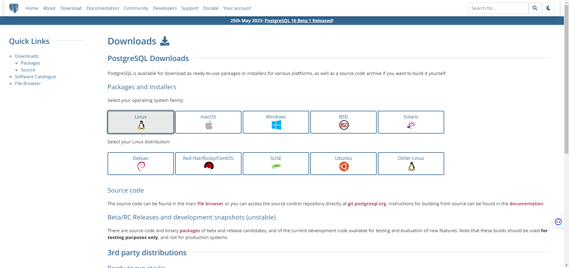
Task: Follow the git.postgresql.org link
Action: (367, 204)
